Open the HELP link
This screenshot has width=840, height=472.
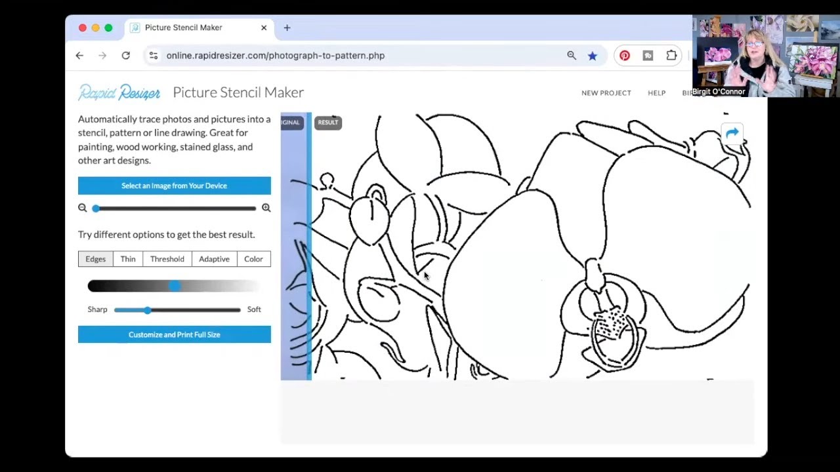[x=656, y=93]
